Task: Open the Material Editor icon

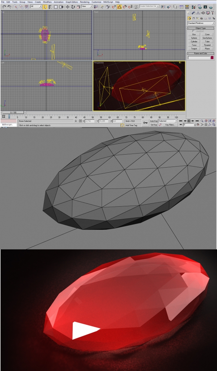Action: point(193,7)
